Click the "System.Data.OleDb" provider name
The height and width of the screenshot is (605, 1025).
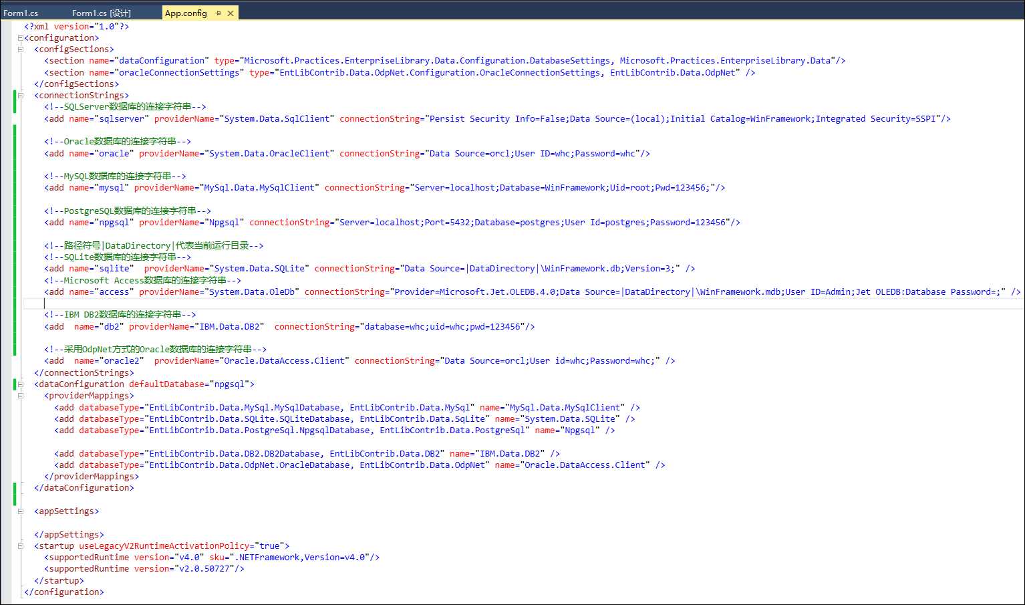click(252, 292)
